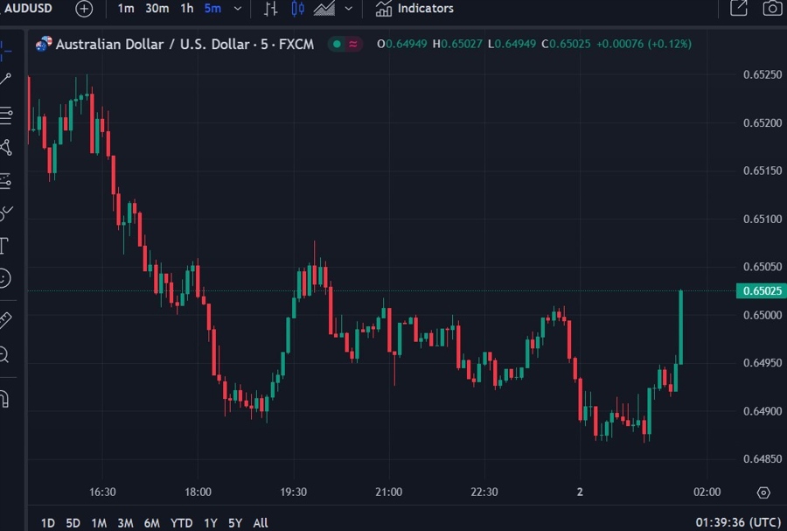The image size is (787, 531).
Task: Click the 0.65025 current price label
Action: 762,291
